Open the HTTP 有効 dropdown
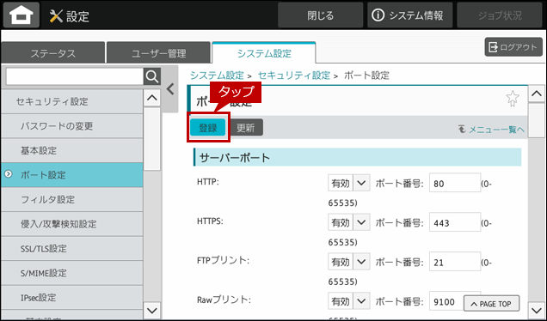The image size is (547, 321). pos(349,183)
